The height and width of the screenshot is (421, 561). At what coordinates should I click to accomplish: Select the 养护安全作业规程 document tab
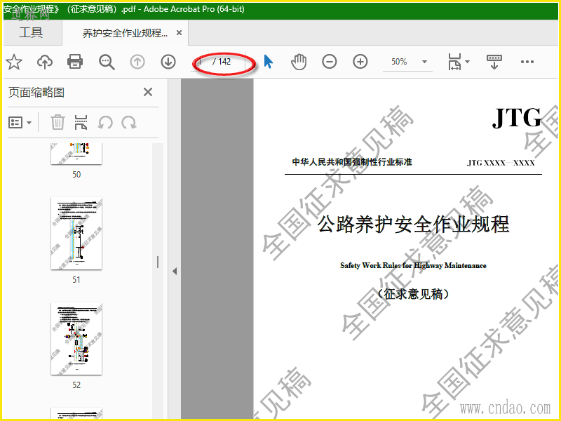[125, 33]
